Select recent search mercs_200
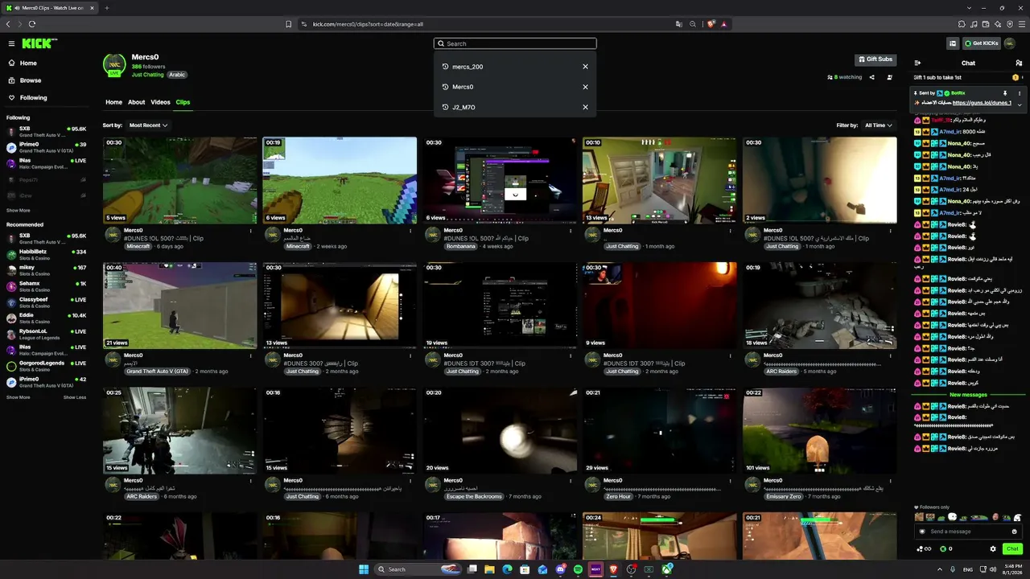 (x=468, y=67)
